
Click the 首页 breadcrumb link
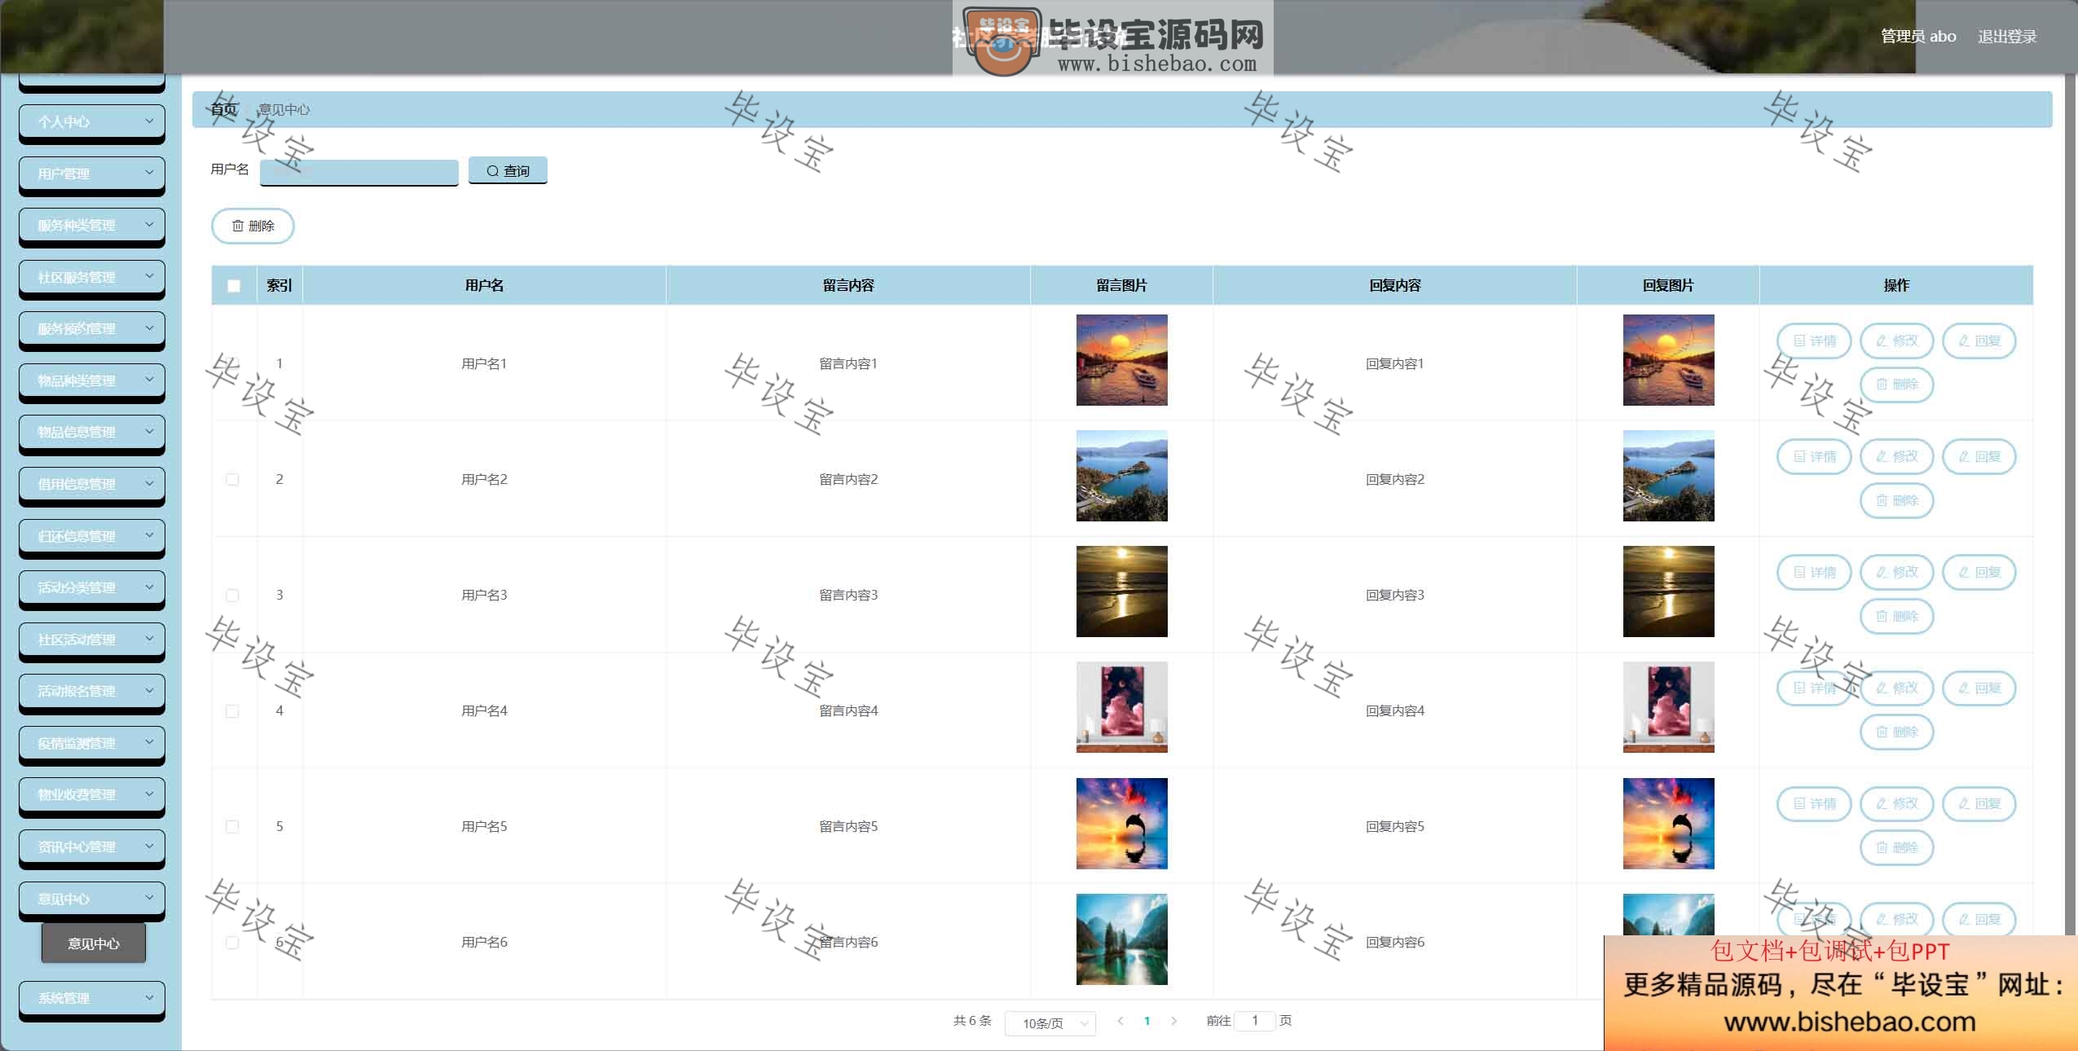(x=223, y=109)
